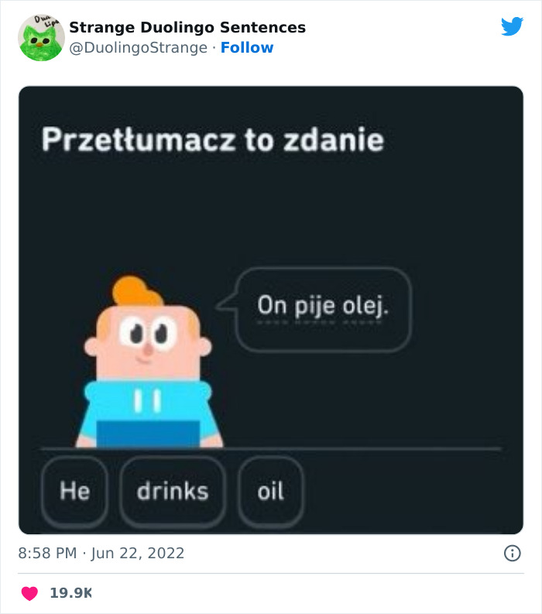Select the "oil" word tile
Viewport: 542px width, 614px height.
click(x=271, y=491)
